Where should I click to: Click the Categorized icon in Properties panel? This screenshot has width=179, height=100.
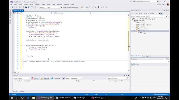point(132,64)
